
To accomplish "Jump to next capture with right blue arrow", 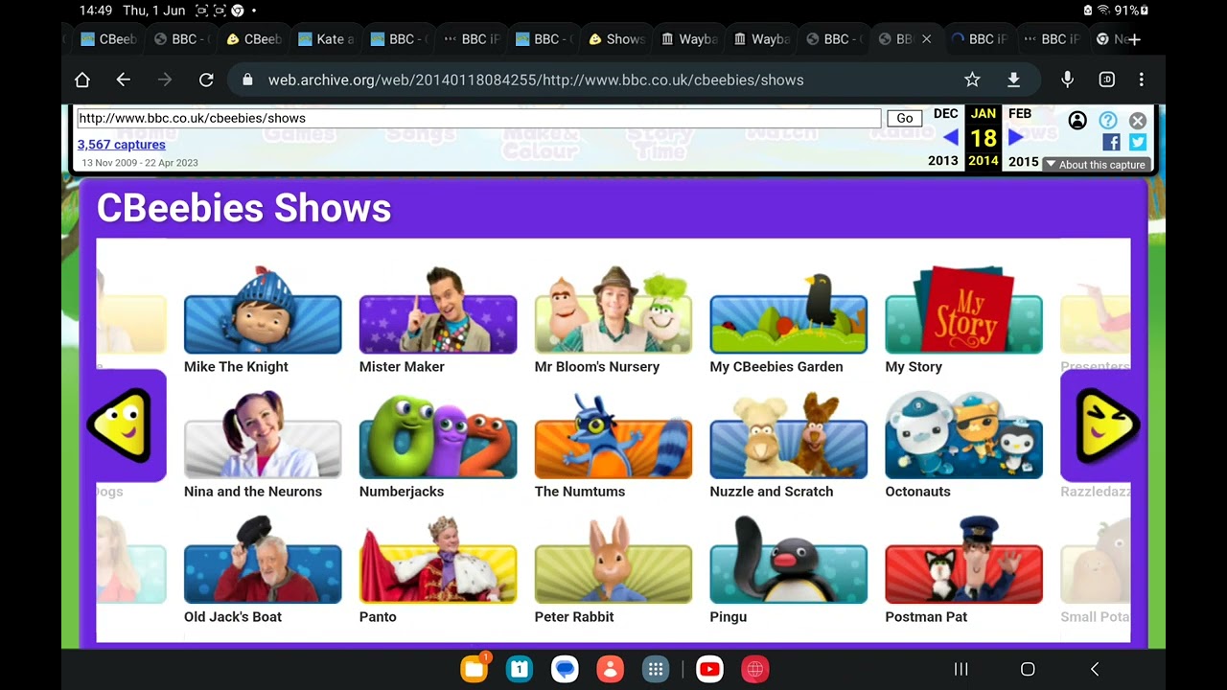I will point(1016,137).
